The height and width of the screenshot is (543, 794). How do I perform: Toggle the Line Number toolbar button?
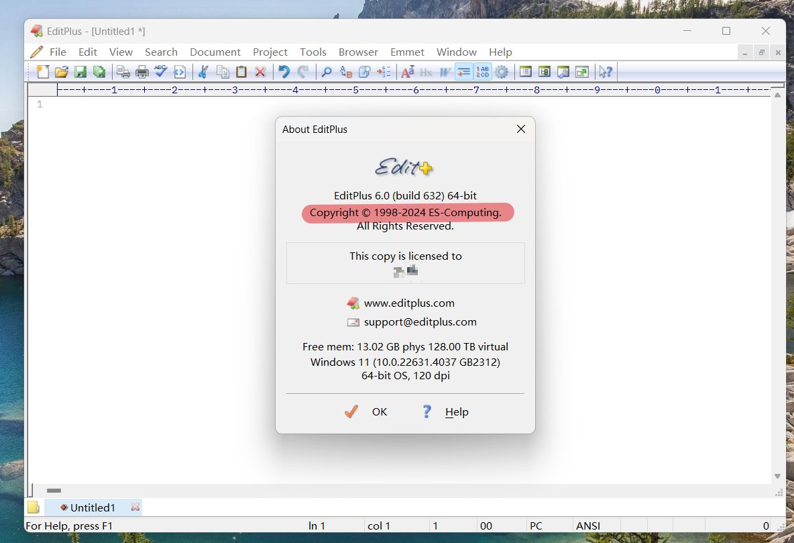coord(483,72)
